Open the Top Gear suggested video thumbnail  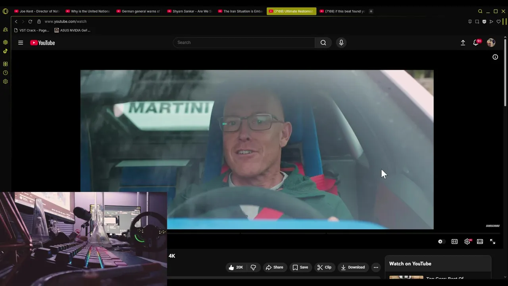pyautogui.click(x=406, y=278)
